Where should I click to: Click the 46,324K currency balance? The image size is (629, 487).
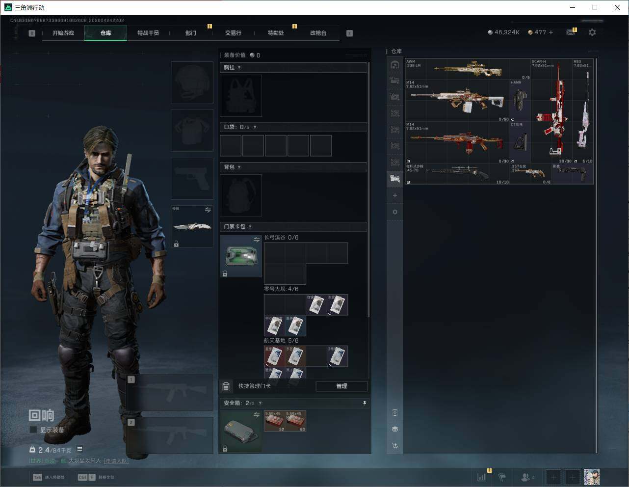[504, 32]
